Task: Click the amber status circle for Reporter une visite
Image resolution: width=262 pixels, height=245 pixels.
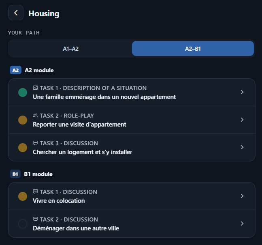Action: tap(23, 120)
